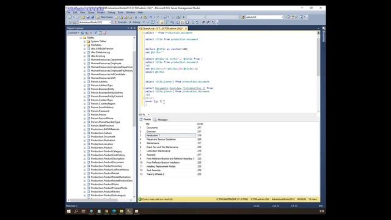Select the Production.Culture table
The width and height of the screenshot is (391, 220).
point(101,133)
